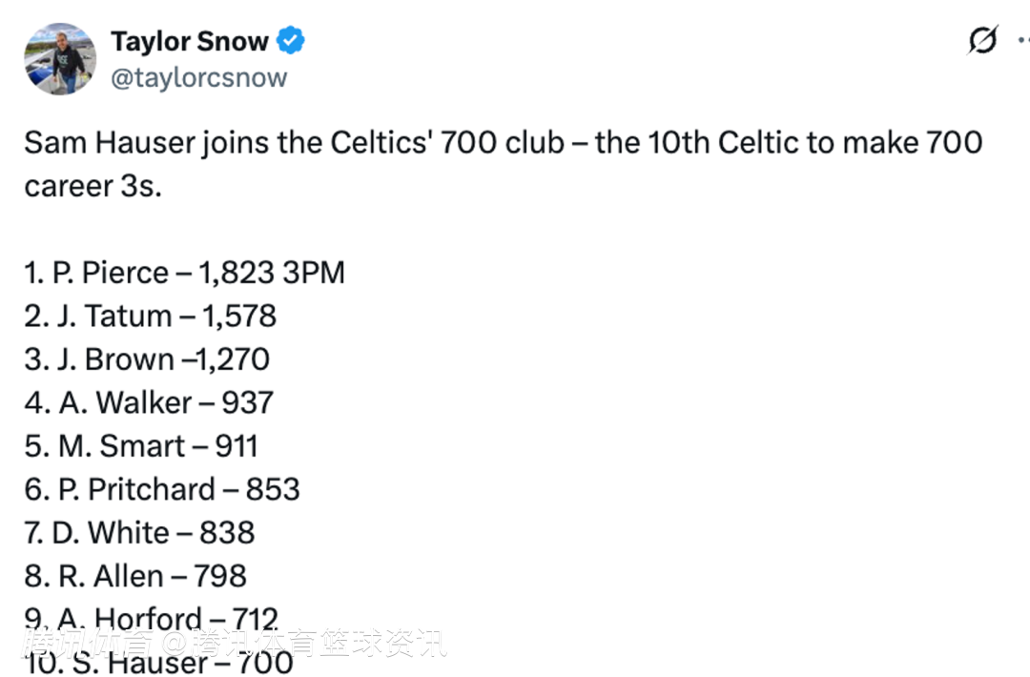Click the Chinese watermark text overlay

pos(234,643)
